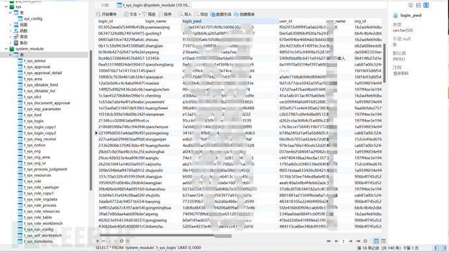Switch to the 对象 tab
Screen dimensions: 449x253
105,5
